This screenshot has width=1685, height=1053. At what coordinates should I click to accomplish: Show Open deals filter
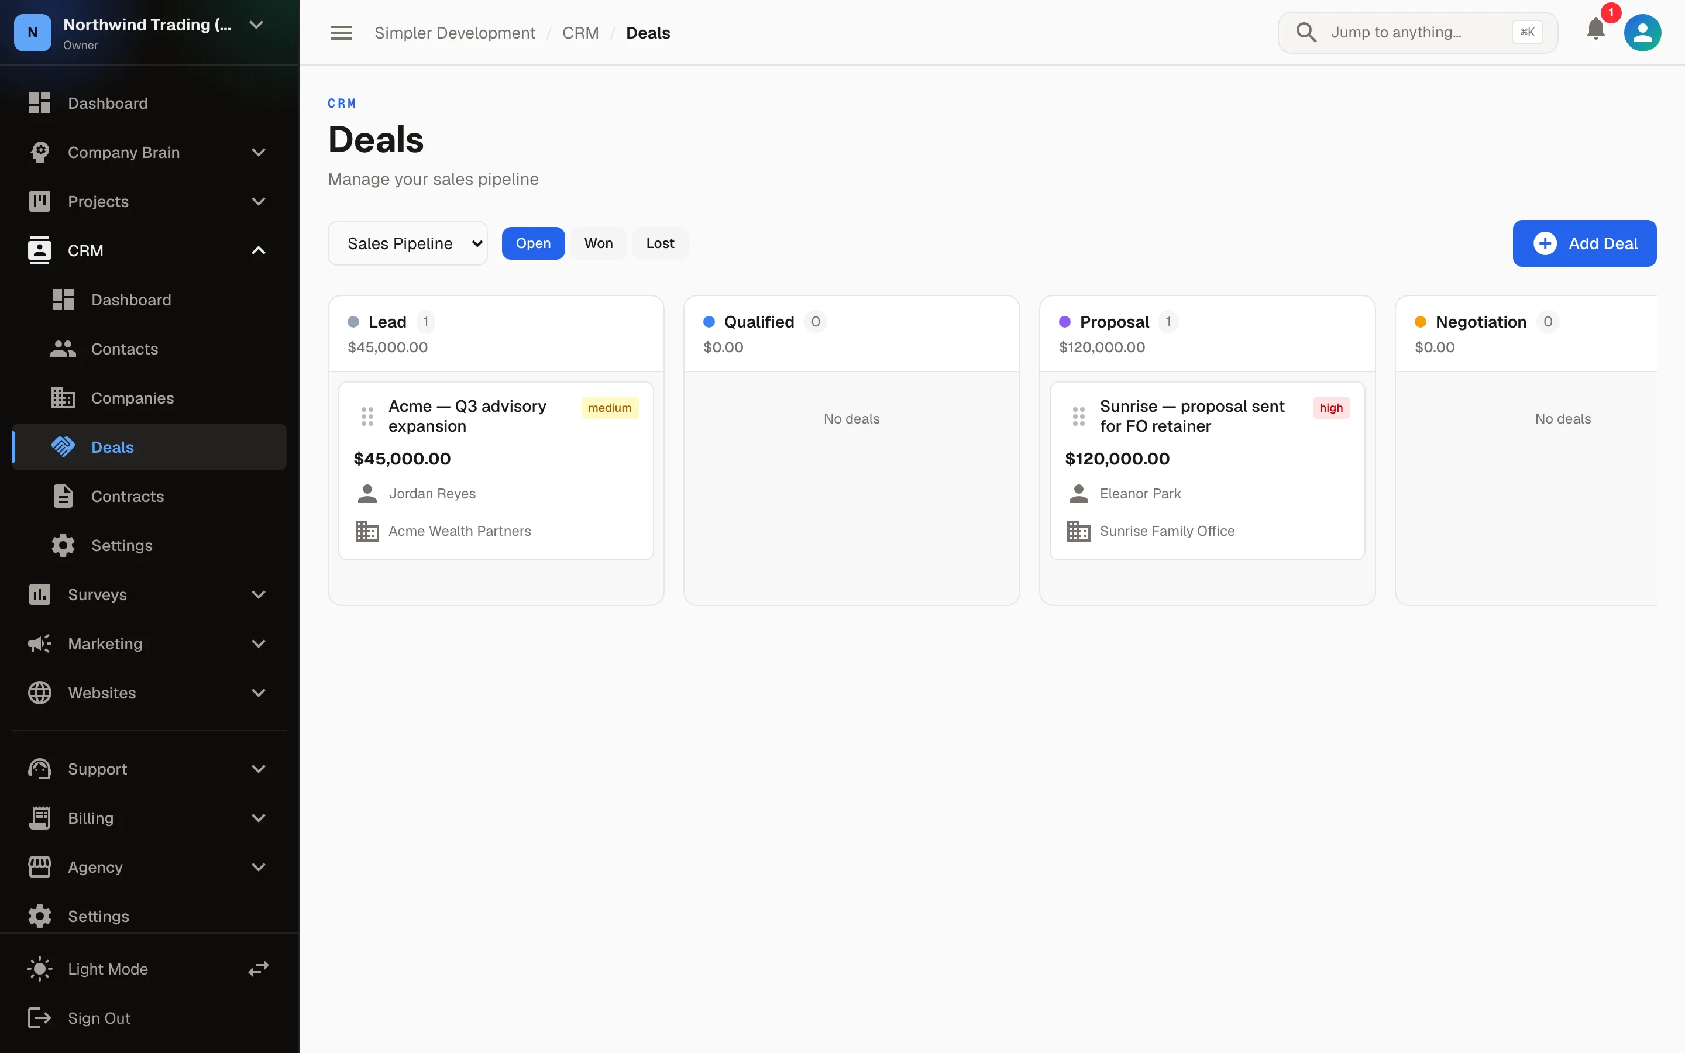(x=532, y=243)
